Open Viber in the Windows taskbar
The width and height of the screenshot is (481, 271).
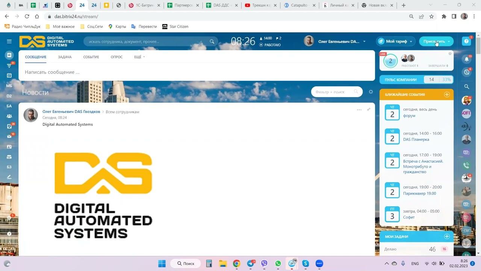(264, 263)
